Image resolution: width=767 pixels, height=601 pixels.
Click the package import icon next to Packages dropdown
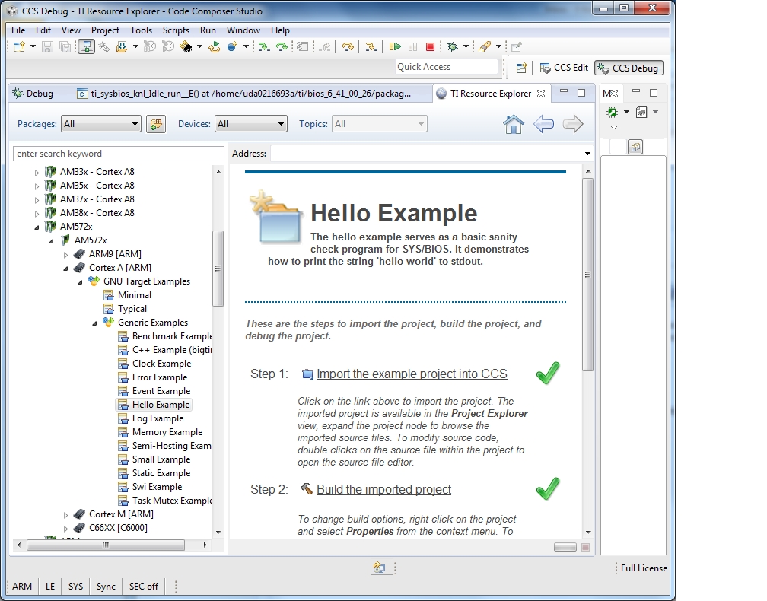(x=156, y=122)
